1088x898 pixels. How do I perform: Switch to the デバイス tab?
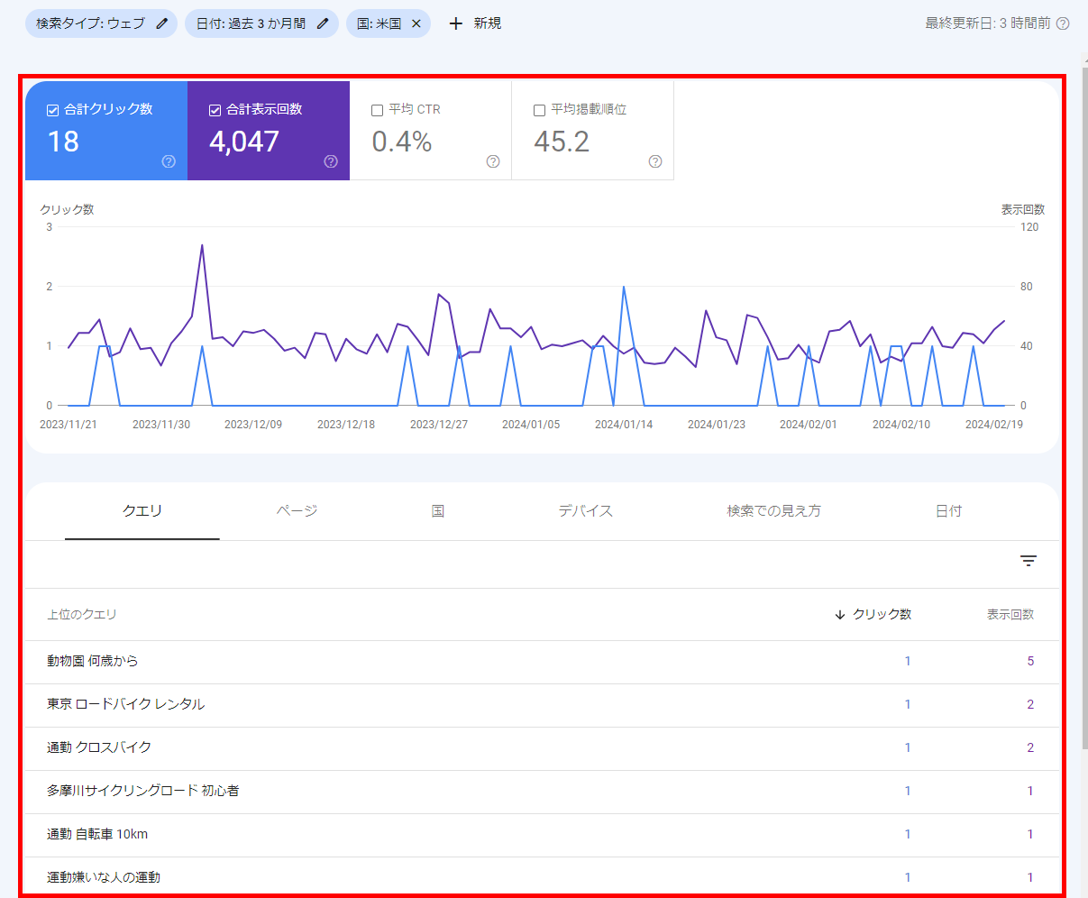pyautogui.click(x=586, y=511)
